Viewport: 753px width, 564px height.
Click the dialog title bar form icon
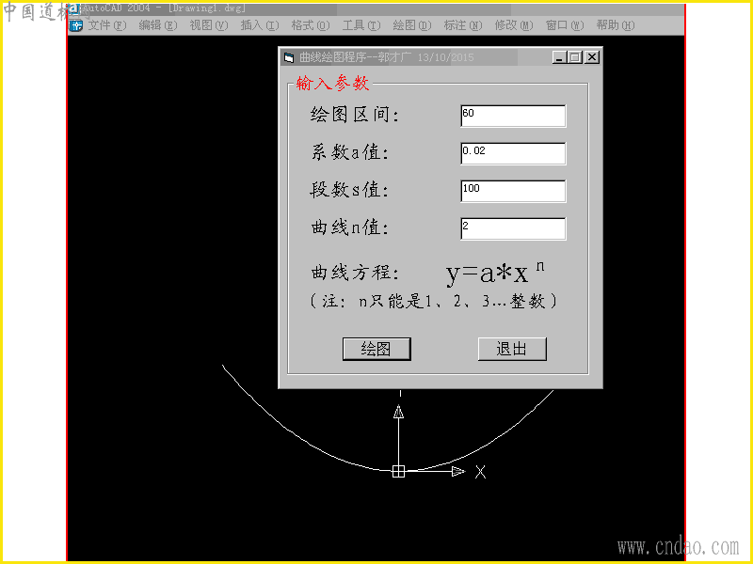click(289, 58)
